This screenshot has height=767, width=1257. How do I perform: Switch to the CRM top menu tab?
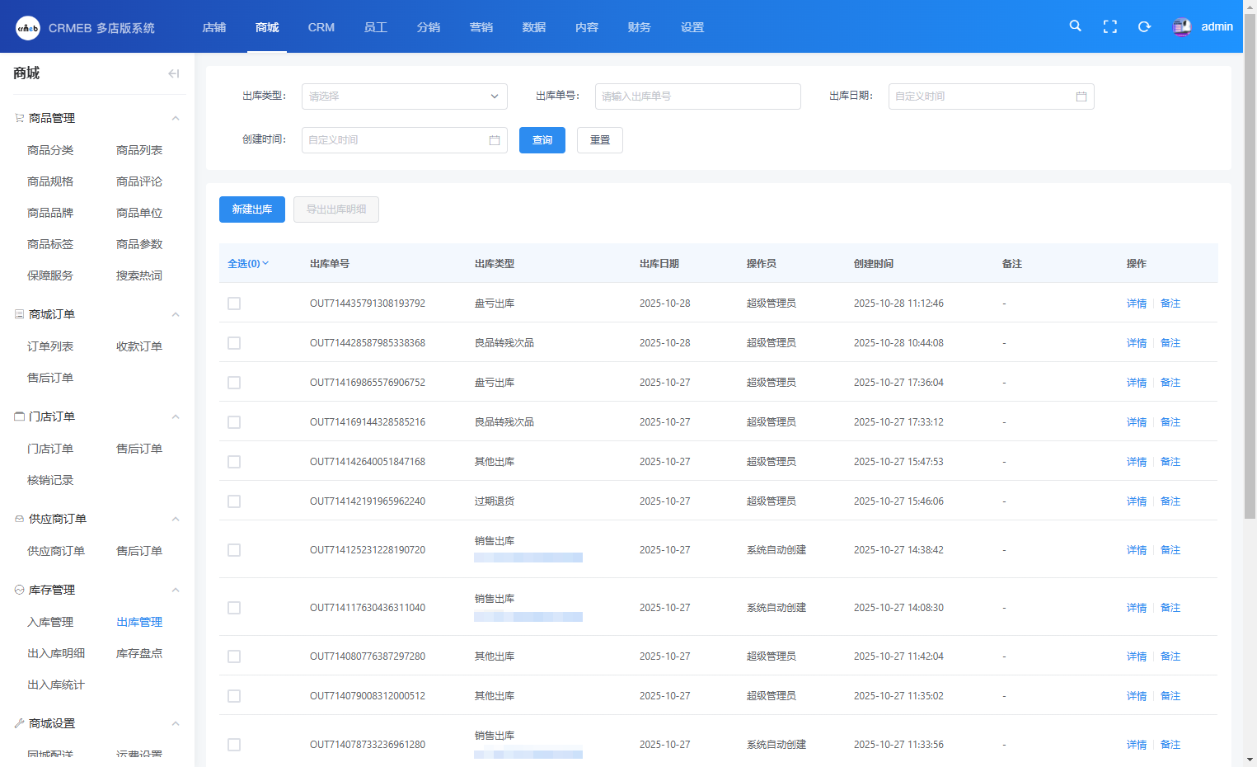click(321, 27)
